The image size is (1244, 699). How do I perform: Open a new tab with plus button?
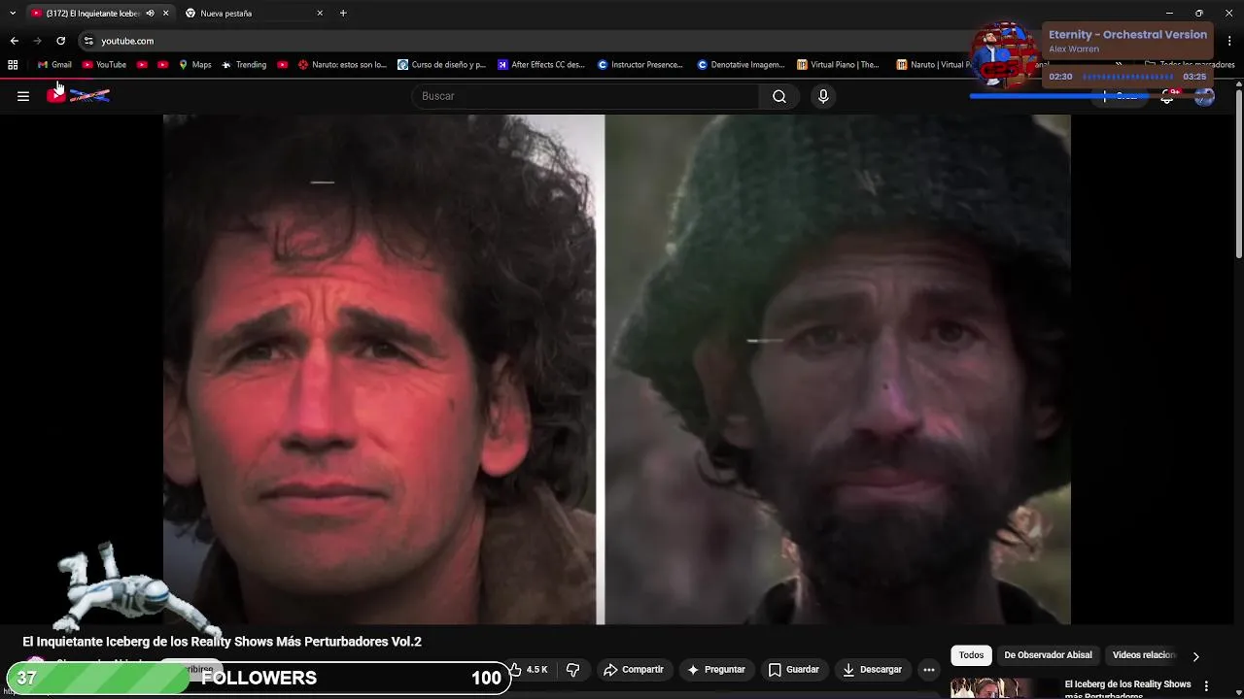pyautogui.click(x=343, y=14)
